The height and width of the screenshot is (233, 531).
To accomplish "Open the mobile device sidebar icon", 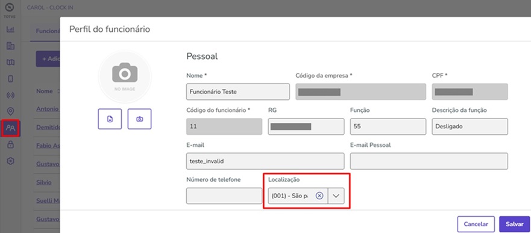I will pos(10,78).
